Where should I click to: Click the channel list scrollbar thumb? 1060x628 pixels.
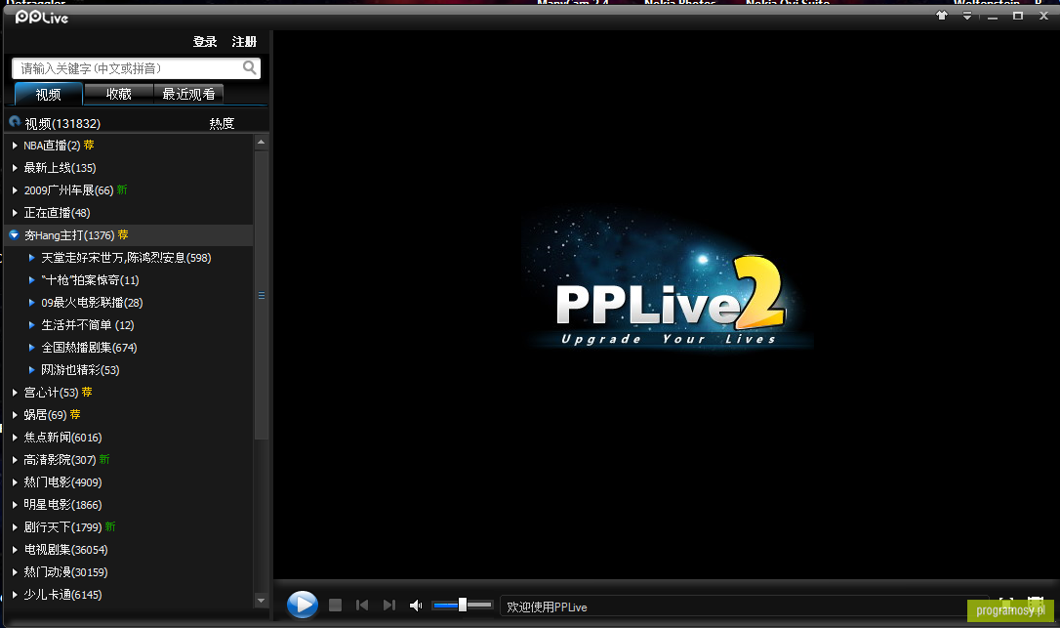(x=261, y=296)
